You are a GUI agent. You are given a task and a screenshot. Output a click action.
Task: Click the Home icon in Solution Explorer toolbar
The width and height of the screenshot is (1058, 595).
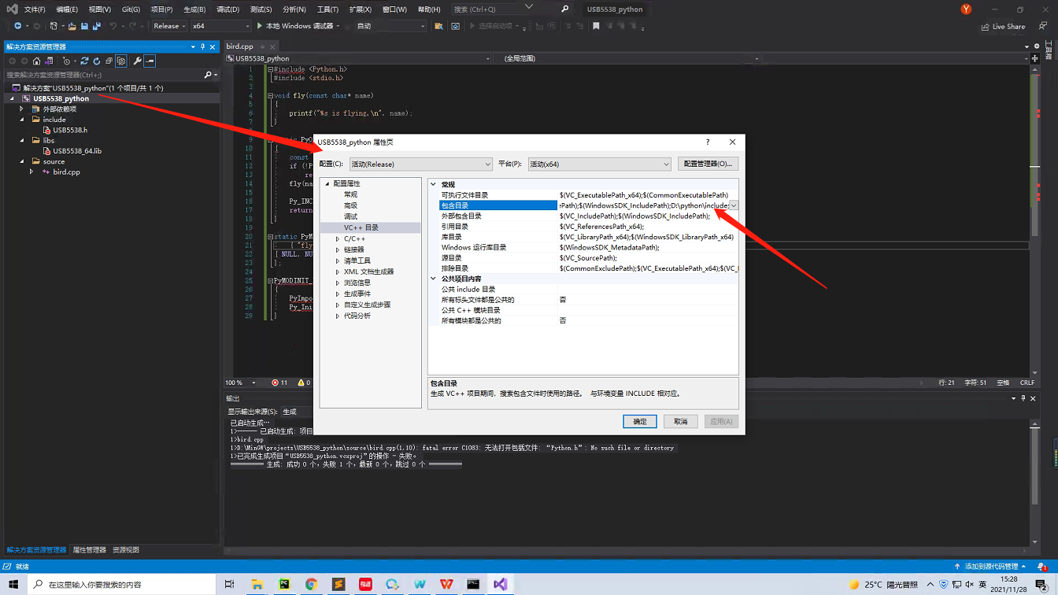[37, 60]
